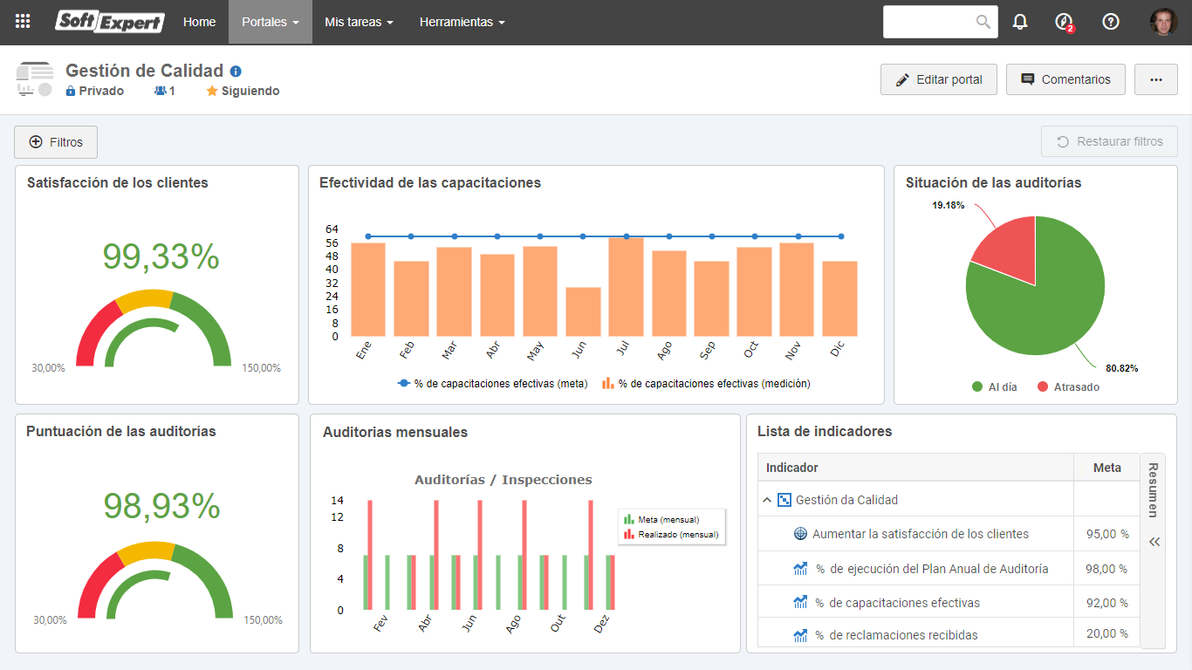Open the help question mark icon
1192x670 pixels.
click(x=1111, y=22)
